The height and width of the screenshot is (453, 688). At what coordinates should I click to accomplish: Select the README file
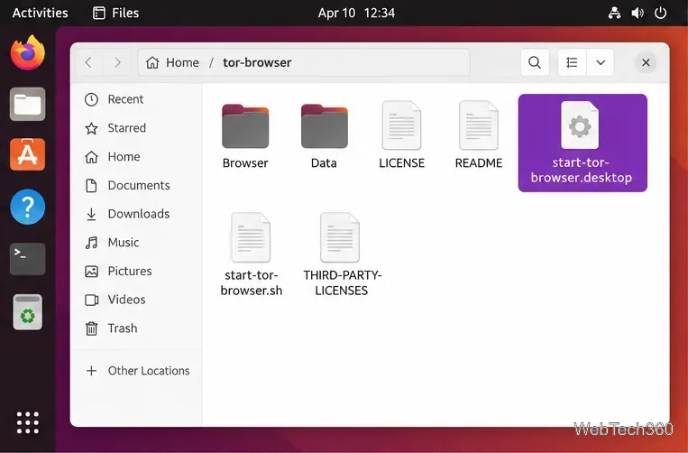pos(479,135)
